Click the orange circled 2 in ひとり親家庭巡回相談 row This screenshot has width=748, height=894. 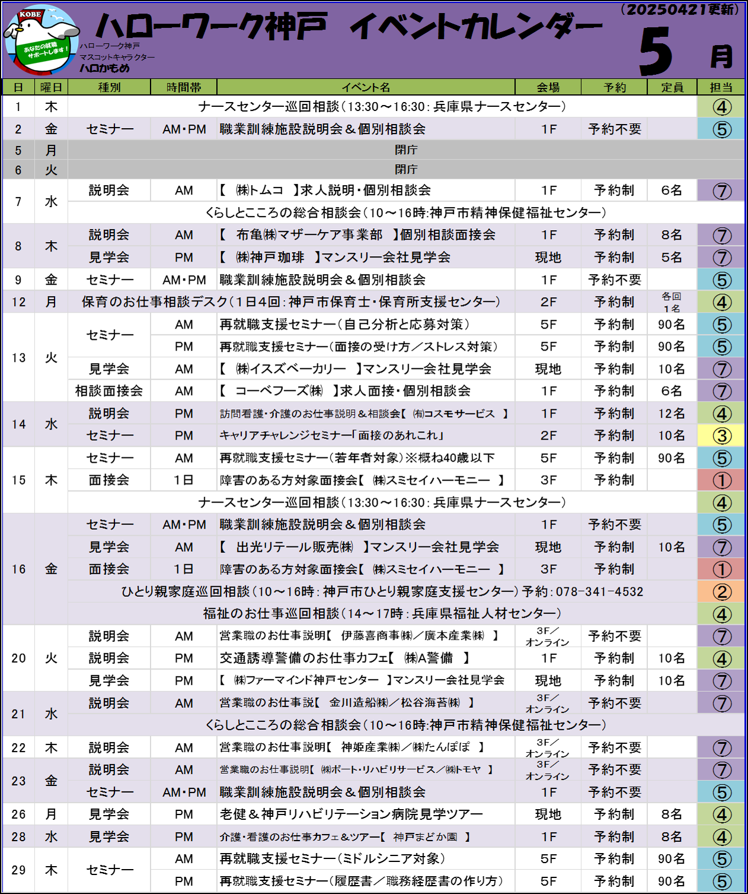tap(721, 592)
